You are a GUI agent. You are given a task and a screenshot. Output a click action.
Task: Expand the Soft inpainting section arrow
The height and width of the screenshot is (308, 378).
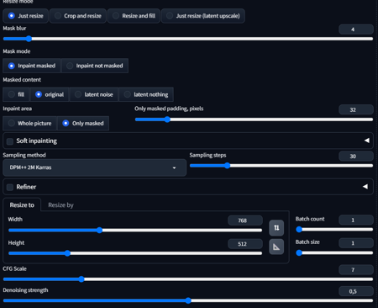coord(367,141)
